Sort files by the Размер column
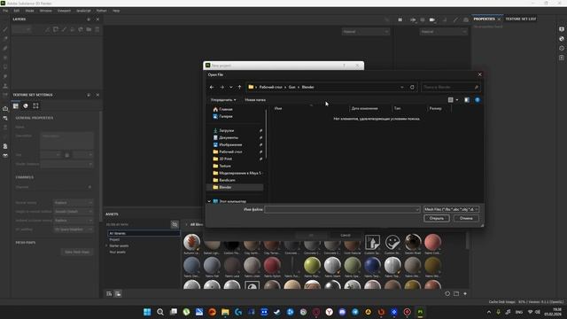 435,108
